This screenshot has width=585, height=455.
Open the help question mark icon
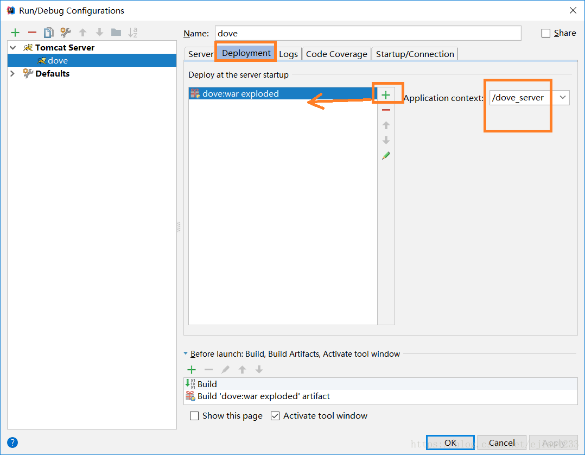(12, 443)
